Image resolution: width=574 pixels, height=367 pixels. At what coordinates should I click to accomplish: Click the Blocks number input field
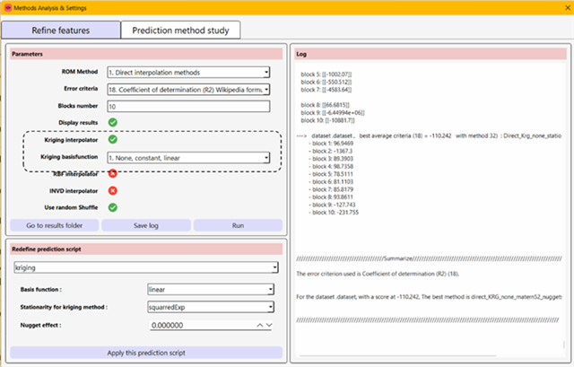[x=188, y=106]
